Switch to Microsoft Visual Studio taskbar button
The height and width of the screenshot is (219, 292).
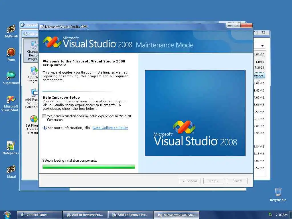click(177, 215)
